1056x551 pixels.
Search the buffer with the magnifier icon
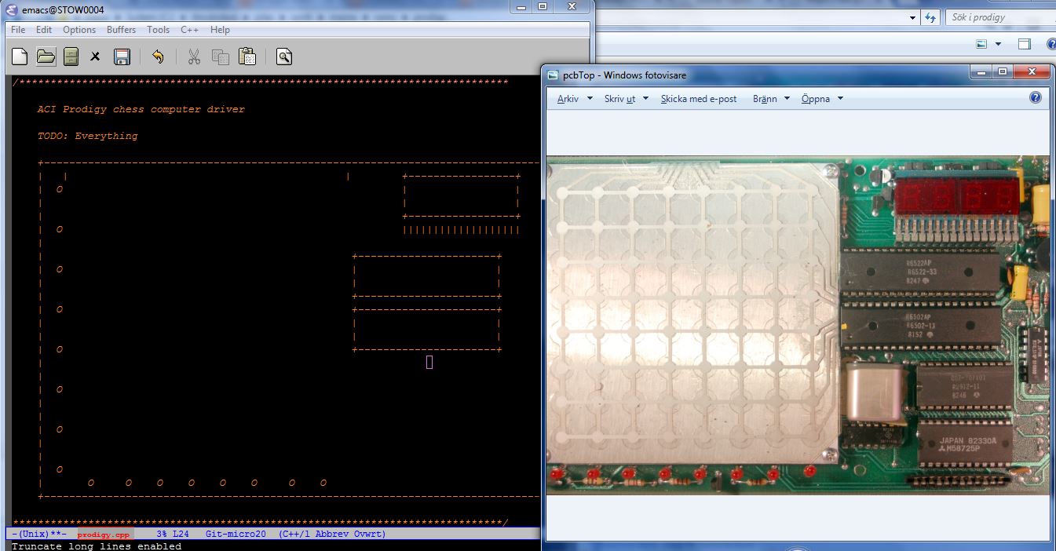(x=283, y=56)
